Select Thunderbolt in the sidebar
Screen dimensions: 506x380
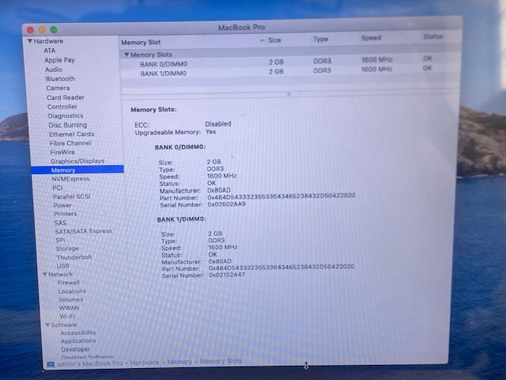point(74,257)
